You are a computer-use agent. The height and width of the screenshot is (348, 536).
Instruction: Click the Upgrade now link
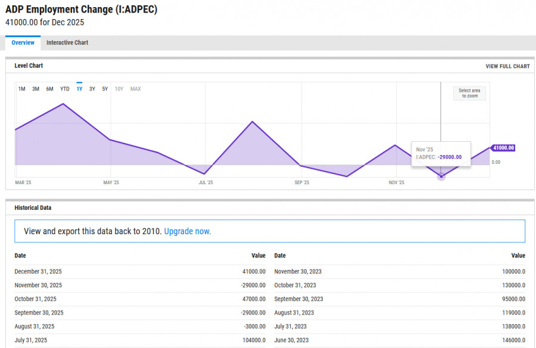[x=187, y=231]
